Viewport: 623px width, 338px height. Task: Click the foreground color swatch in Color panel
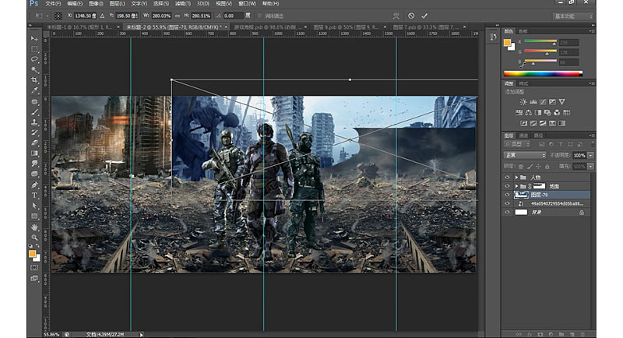point(508,43)
